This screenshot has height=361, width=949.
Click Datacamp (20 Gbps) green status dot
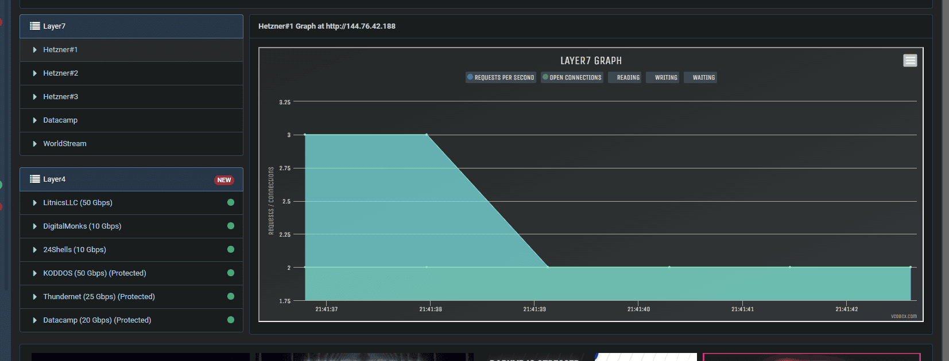click(x=231, y=320)
